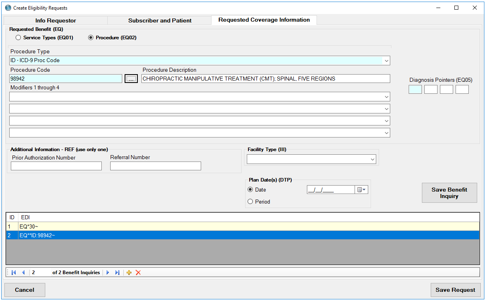The width and height of the screenshot is (486, 301).
Task: Switch to Subscriber and Patient tab
Action: point(160,20)
